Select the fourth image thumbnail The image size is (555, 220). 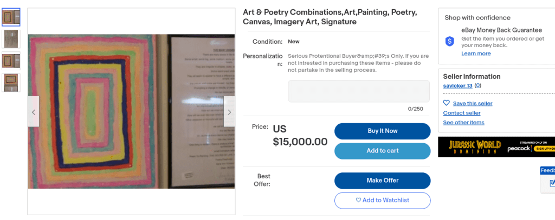pos(11,82)
